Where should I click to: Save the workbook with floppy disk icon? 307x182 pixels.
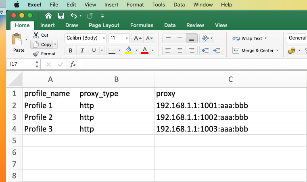61,16
